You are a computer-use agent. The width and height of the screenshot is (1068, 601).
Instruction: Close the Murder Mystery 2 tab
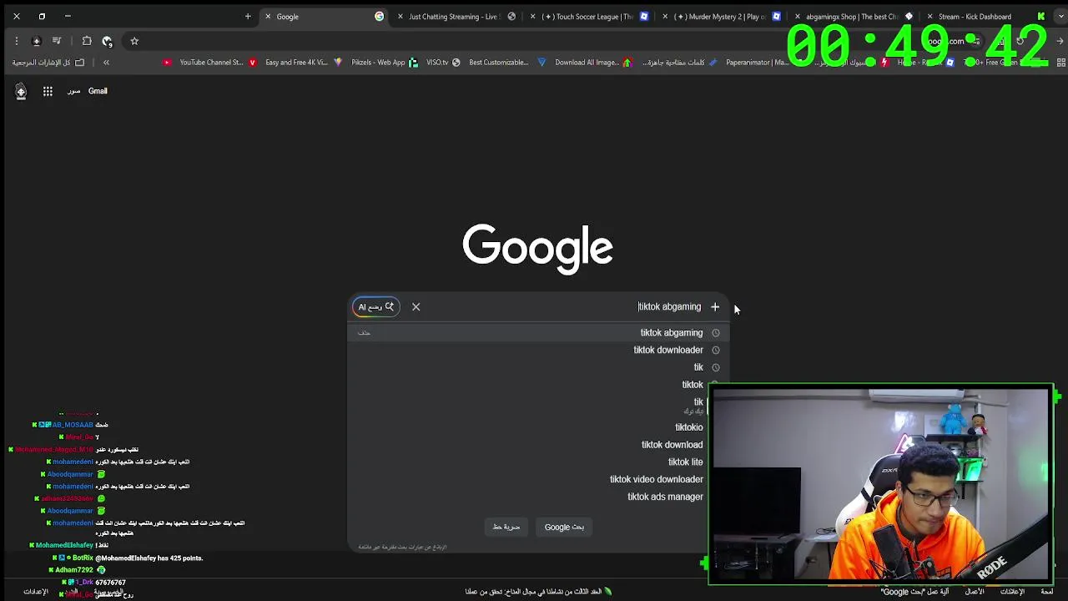[666, 17]
